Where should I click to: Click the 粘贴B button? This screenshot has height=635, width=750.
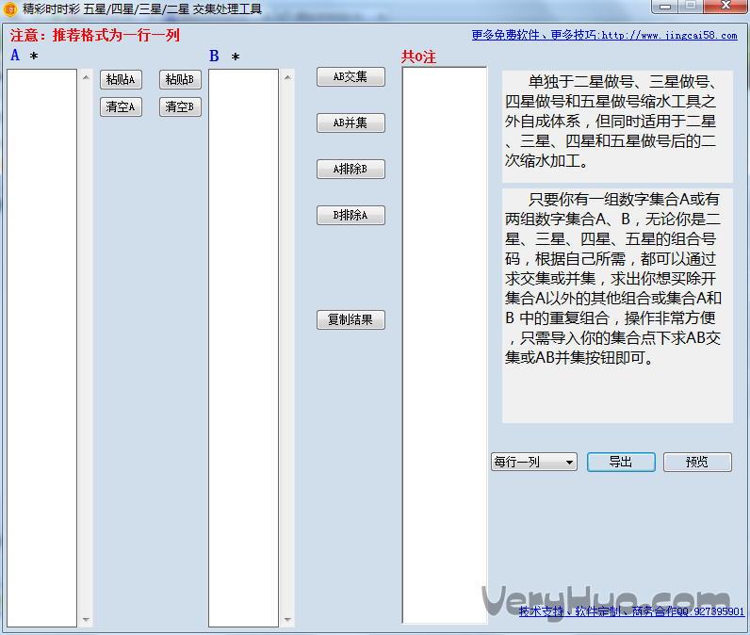click(x=180, y=79)
